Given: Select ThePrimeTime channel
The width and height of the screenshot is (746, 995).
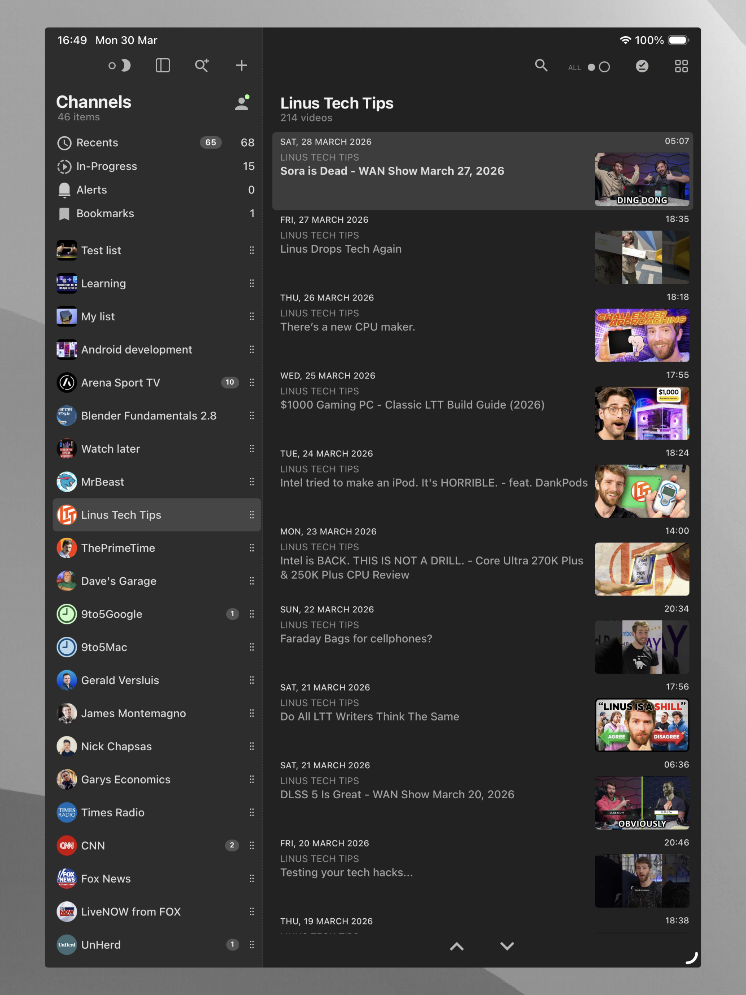Looking at the screenshot, I should (157, 548).
